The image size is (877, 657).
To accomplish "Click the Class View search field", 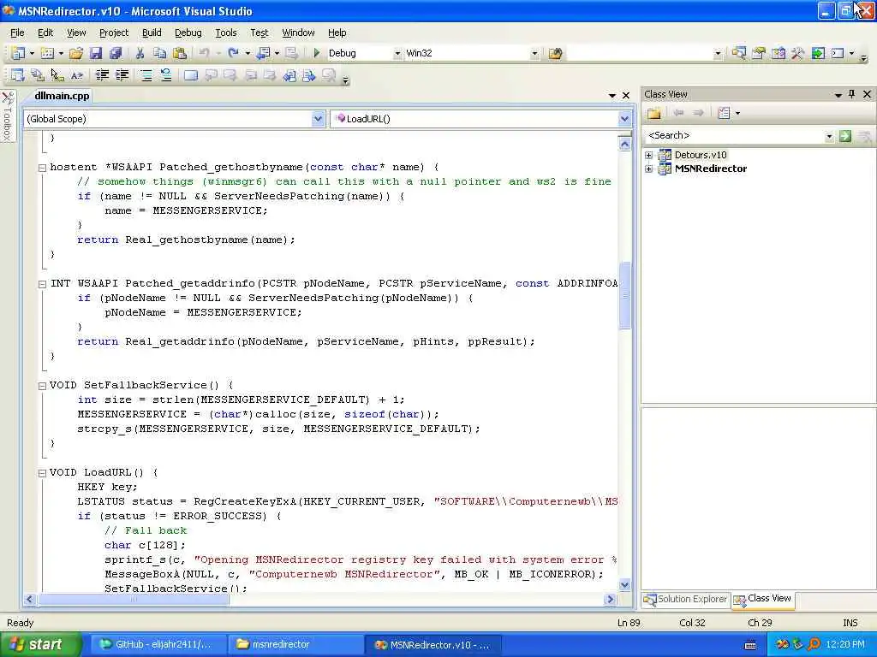I will [x=734, y=136].
